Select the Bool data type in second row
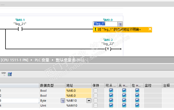 [52, 96]
